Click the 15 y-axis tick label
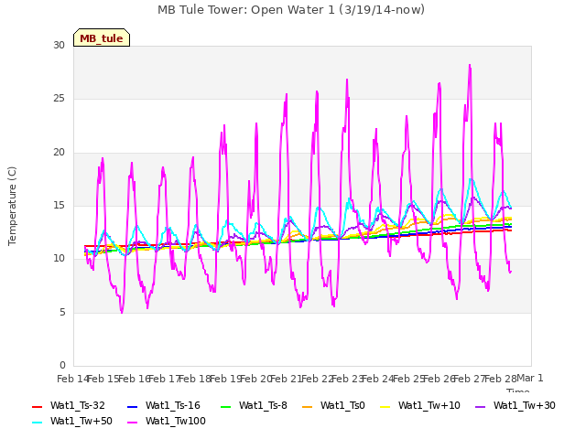 (59, 206)
